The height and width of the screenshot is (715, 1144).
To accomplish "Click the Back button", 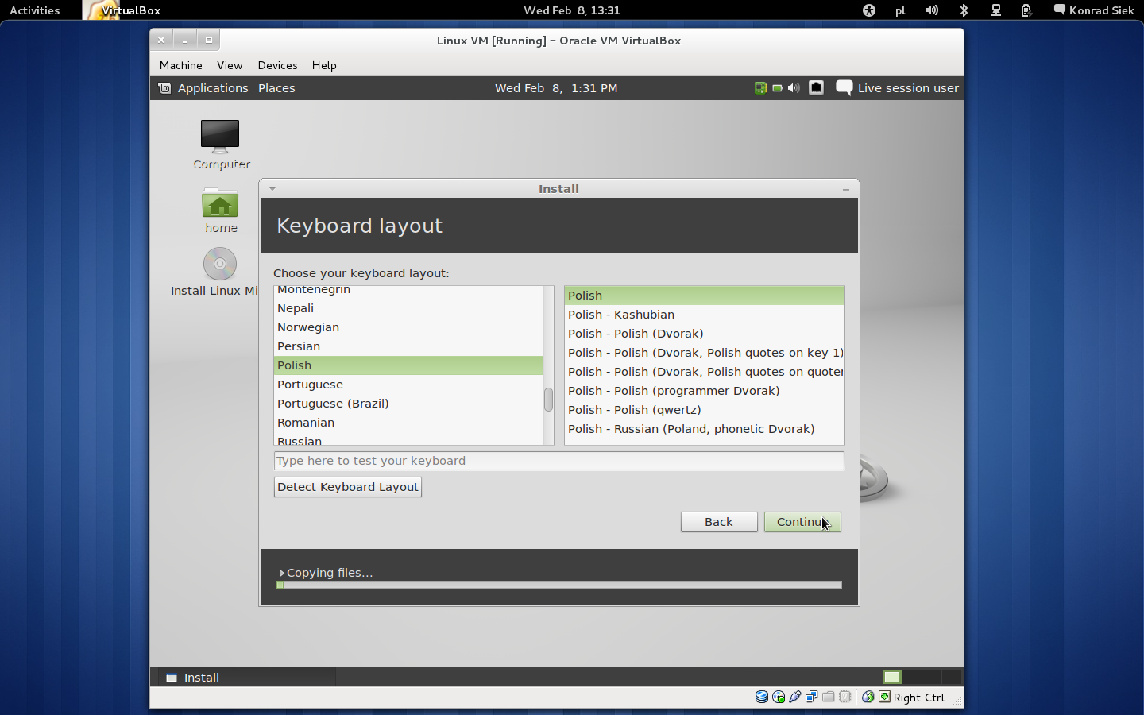I will coord(719,522).
